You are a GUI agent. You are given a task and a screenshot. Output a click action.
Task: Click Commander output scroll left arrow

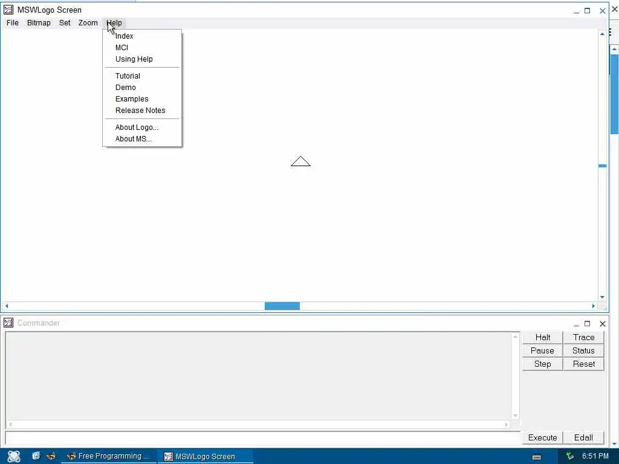[10, 425]
